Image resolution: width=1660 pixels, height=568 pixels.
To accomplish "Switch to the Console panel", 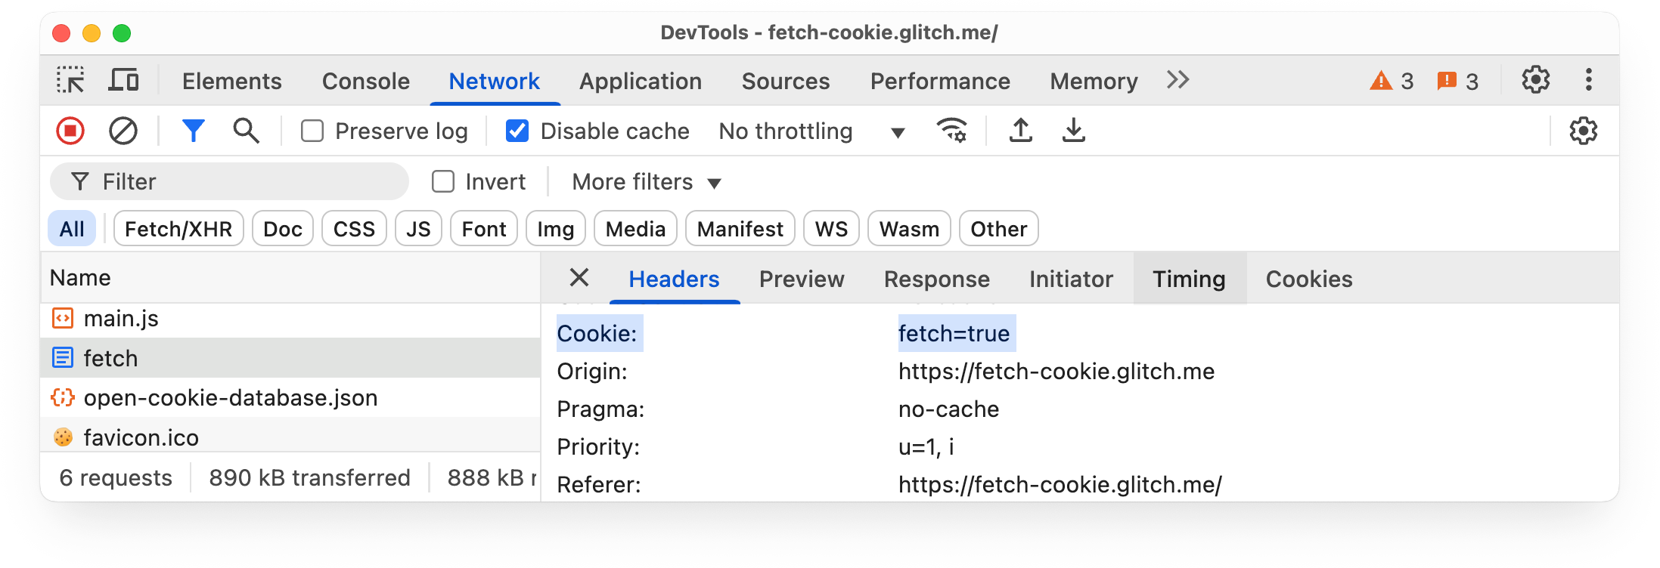I will 366,81.
